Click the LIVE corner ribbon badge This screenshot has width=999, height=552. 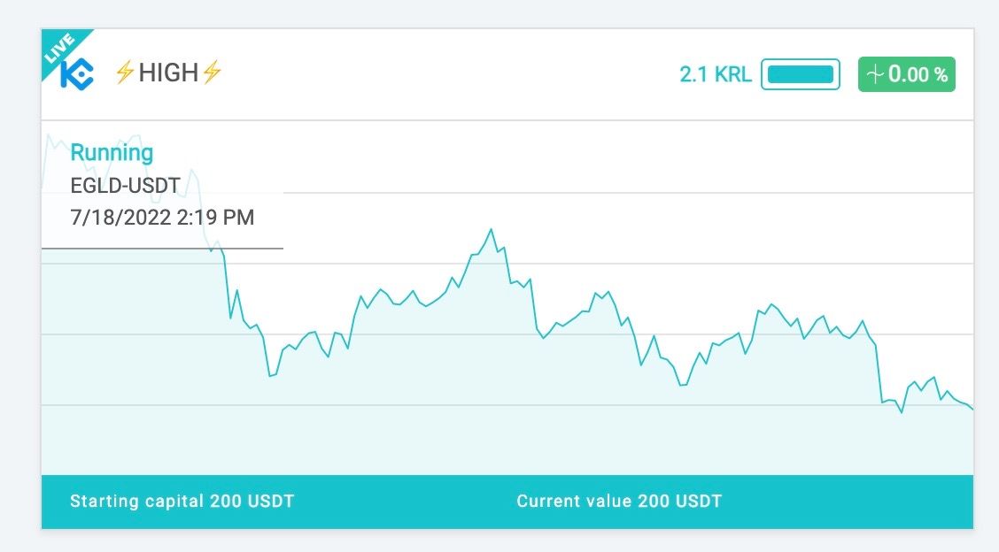pyautogui.click(x=59, y=49)
